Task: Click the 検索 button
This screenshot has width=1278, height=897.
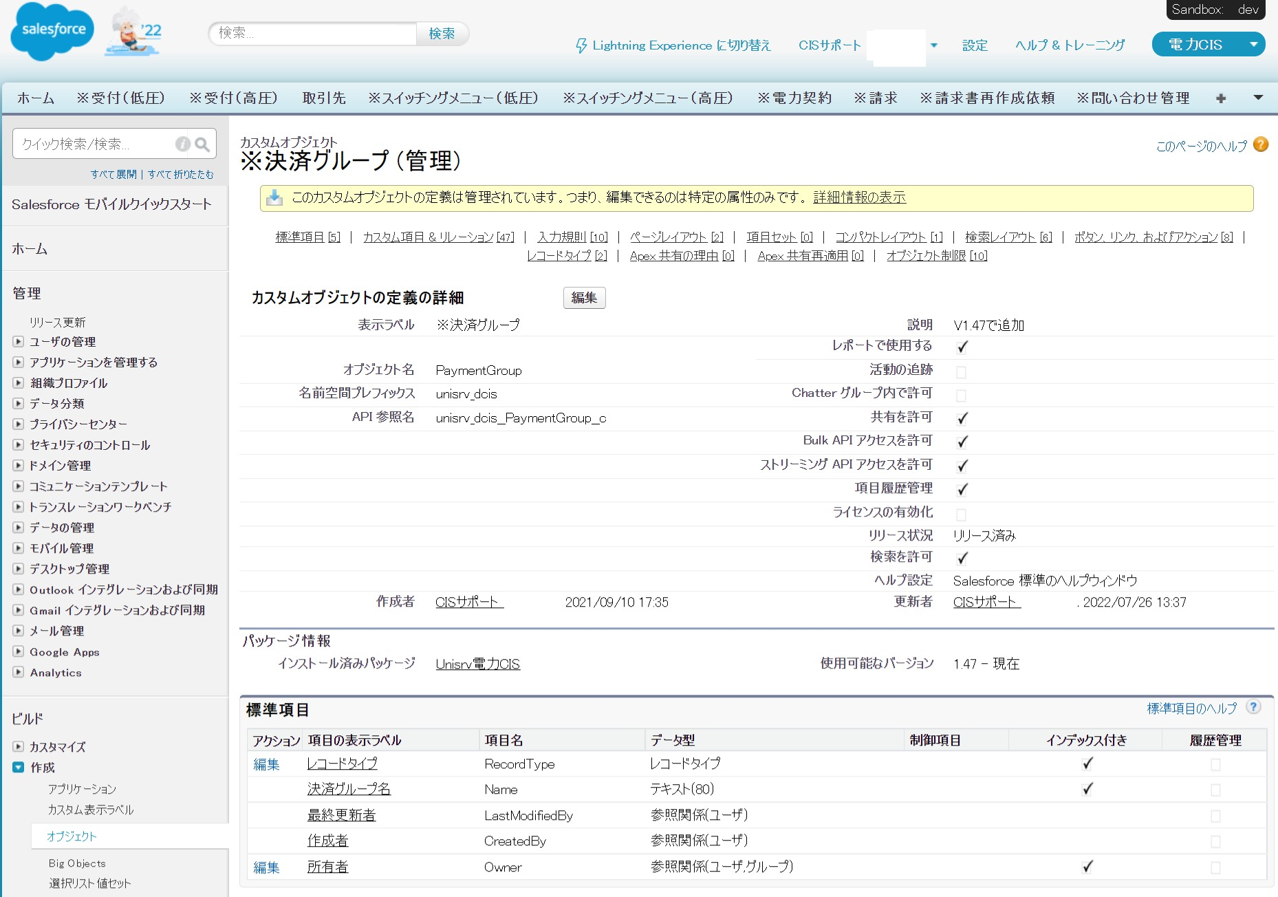Action: click(442, 33)
